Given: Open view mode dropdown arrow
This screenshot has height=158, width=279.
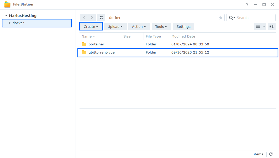Looking at the screenshot, I should pos(264,27).
